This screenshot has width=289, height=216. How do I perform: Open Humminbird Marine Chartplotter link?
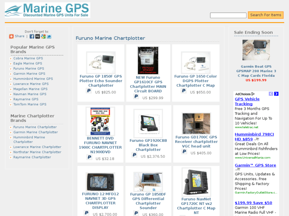pos(29,140)
